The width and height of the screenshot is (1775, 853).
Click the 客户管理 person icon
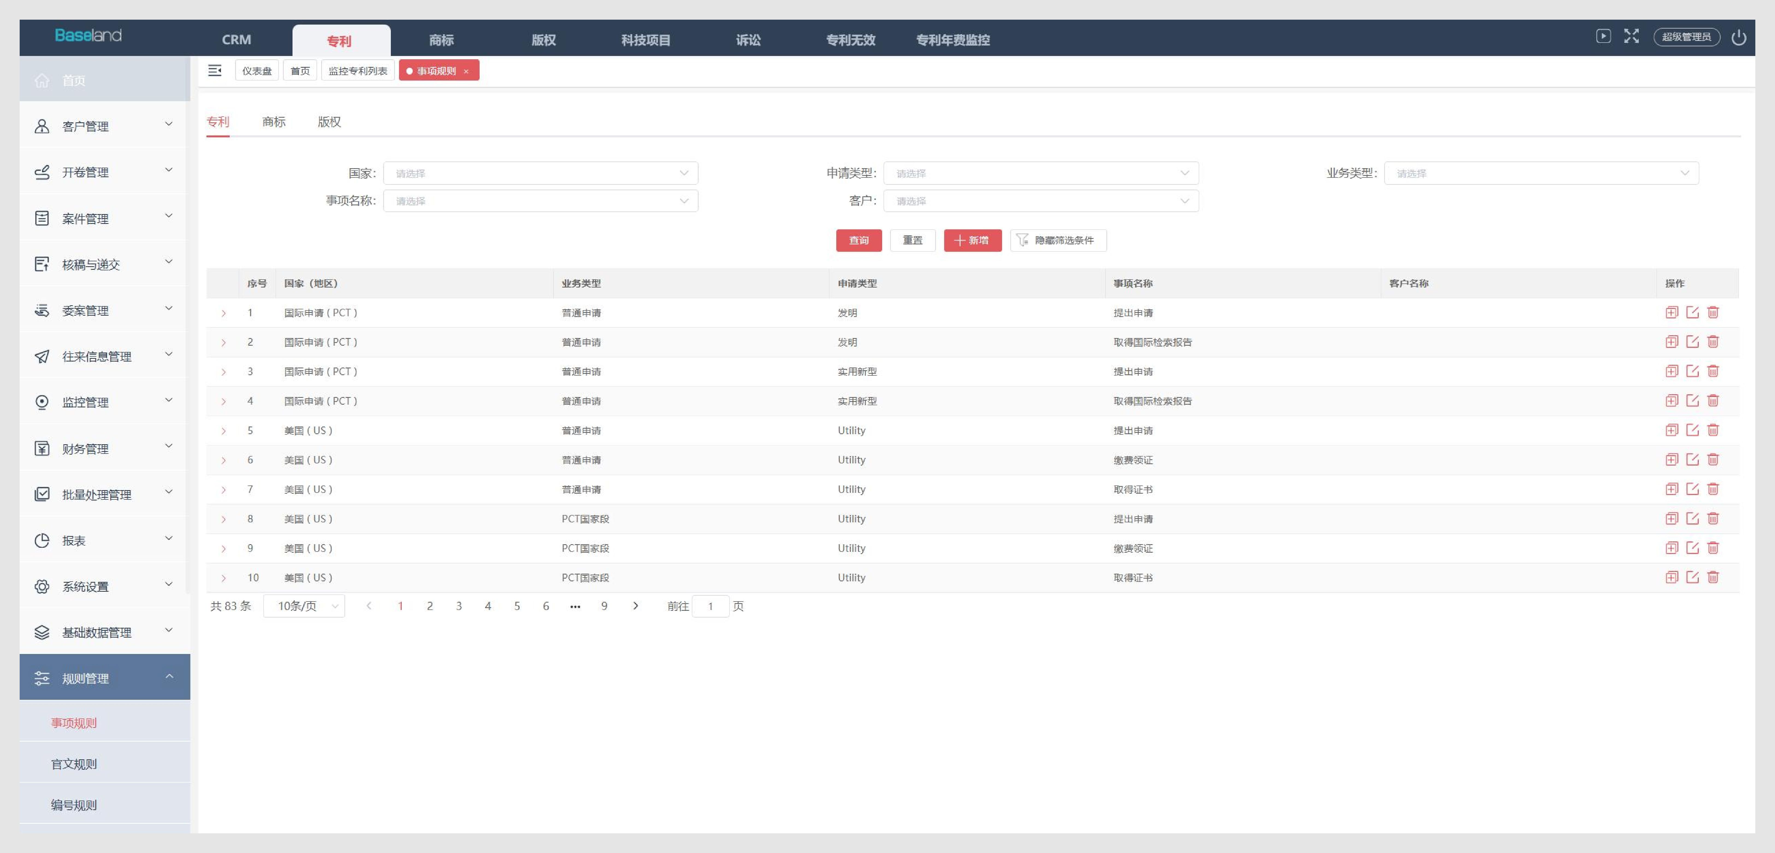click(42, 126)
